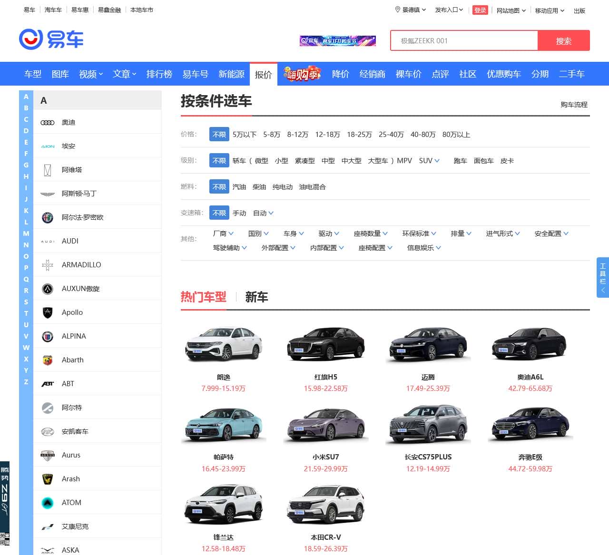Click the AUDI lettering brand logo

(48, 242)
